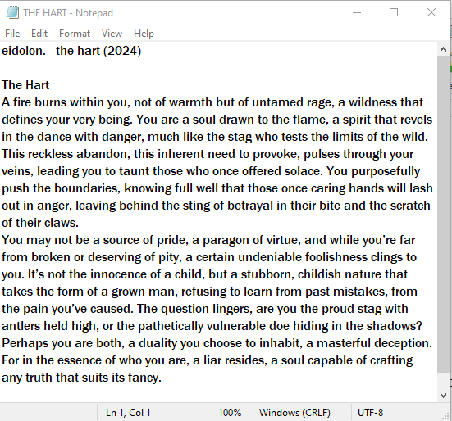Viewport: 452px width, 421px height.
Task: Maximize the Notepad window
Action: click(394, 12)
